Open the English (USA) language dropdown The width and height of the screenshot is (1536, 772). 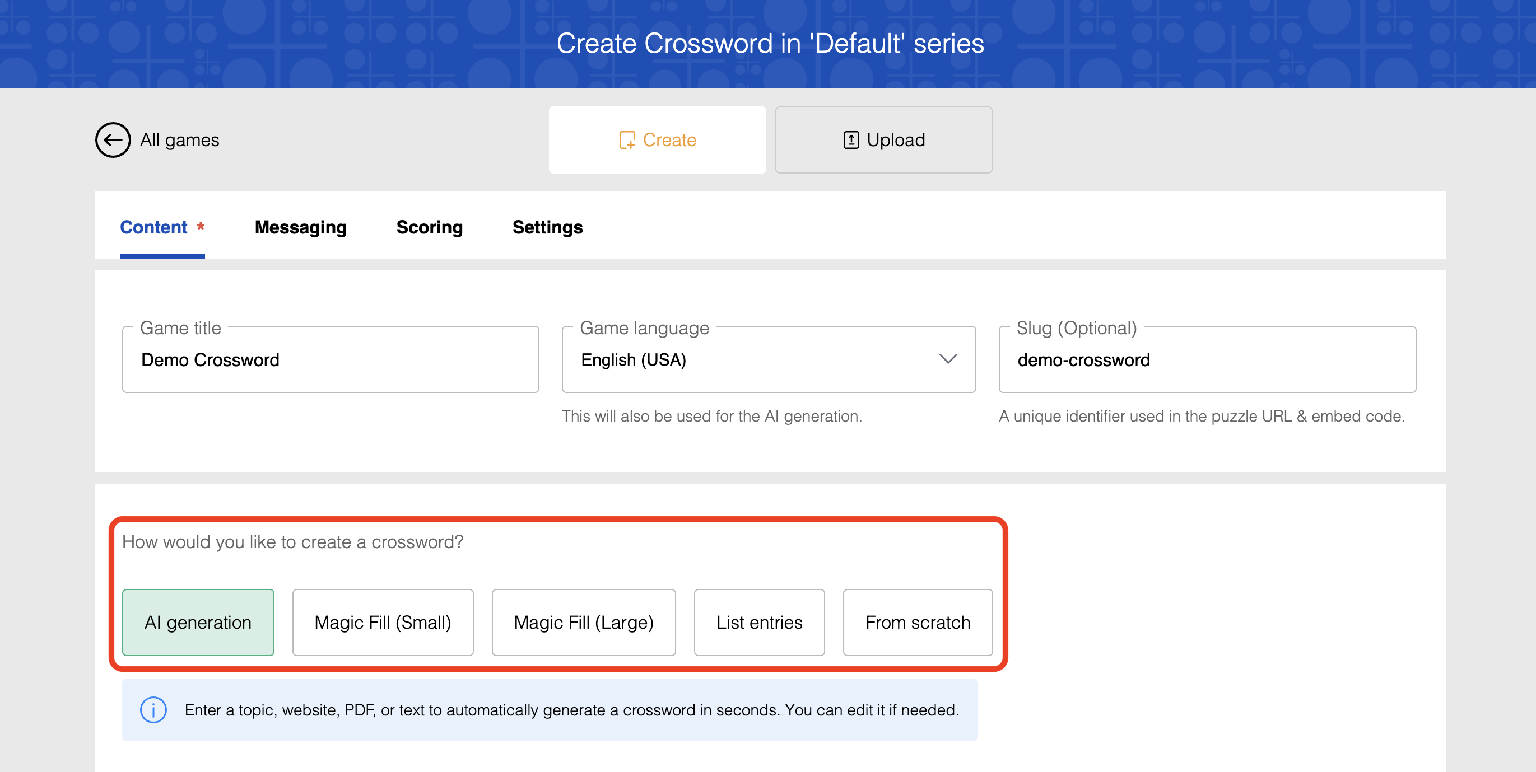[769, 359]
